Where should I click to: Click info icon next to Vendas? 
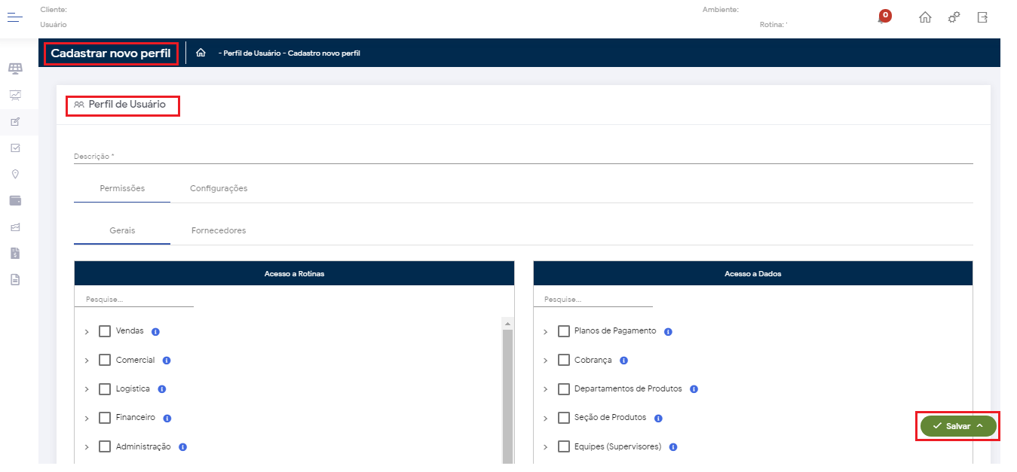click(x=155, y=331)
